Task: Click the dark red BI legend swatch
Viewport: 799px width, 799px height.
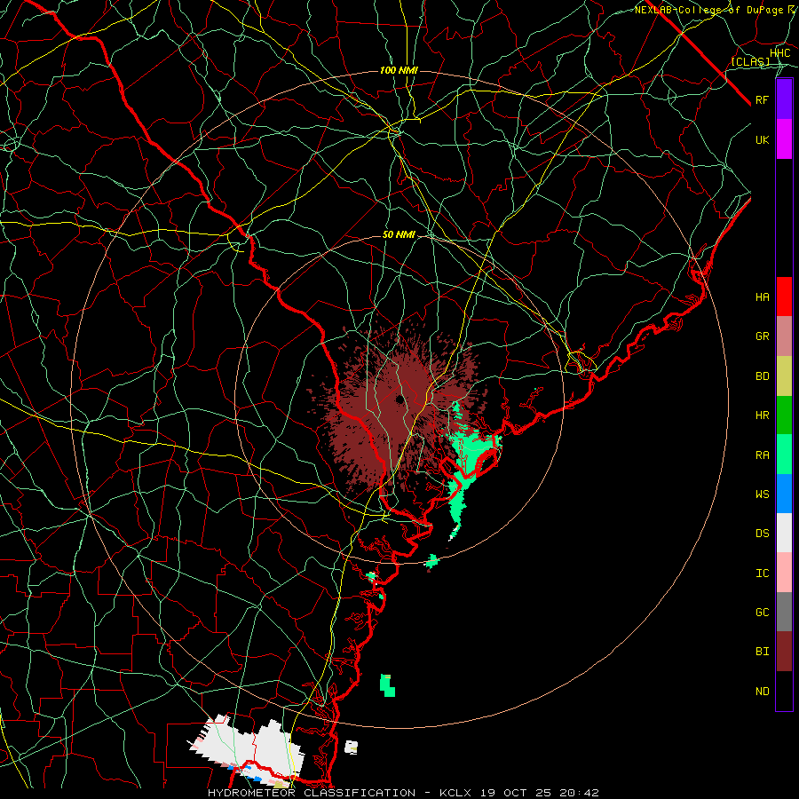Action: [x=784, y=652]
